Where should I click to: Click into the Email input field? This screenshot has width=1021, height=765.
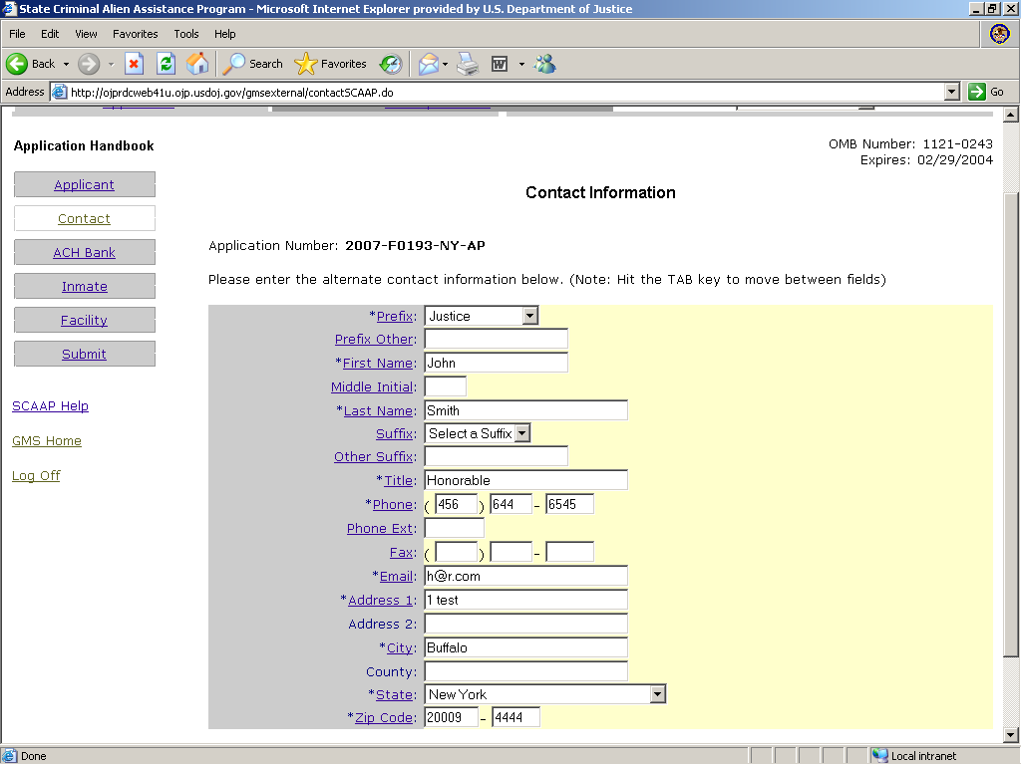click(525, 576)
